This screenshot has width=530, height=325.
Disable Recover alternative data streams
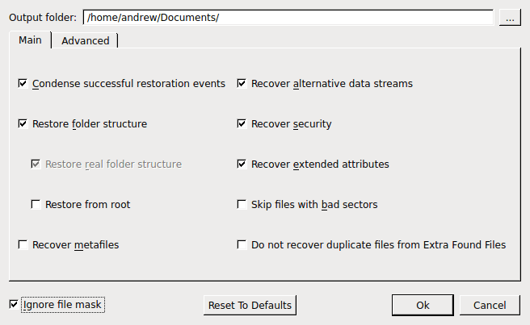[x=242, y=83]
